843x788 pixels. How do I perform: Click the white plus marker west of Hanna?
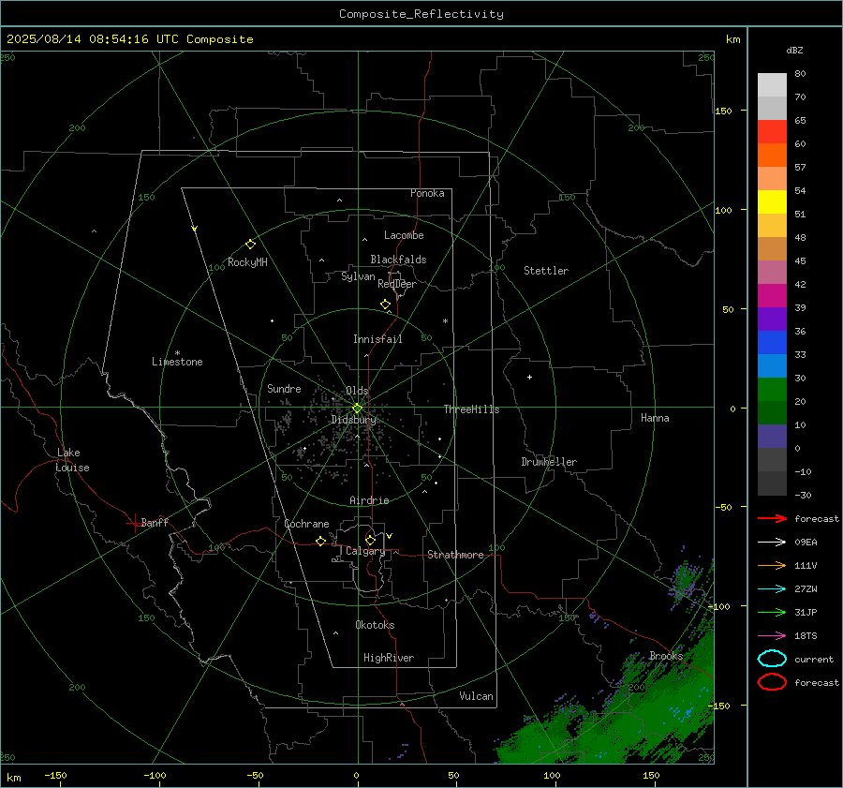click(529, 377)
